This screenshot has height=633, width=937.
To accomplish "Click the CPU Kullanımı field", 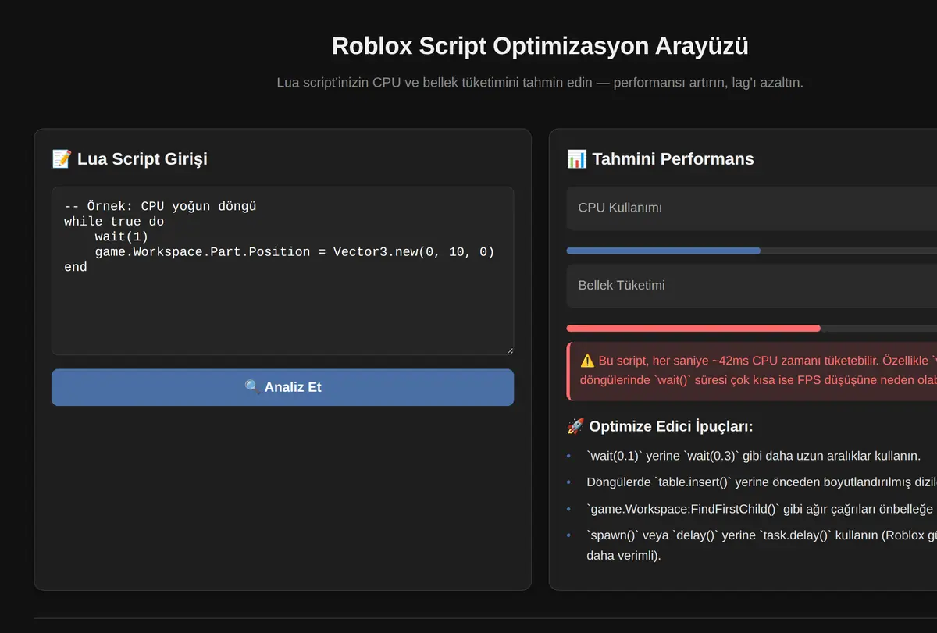I will coord(751,208).
